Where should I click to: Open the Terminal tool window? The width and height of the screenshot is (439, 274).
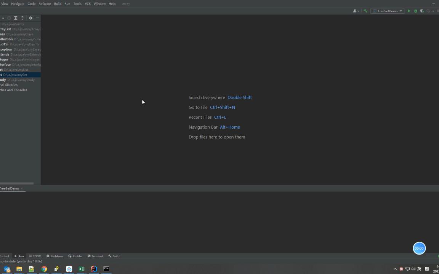point(95,256)
